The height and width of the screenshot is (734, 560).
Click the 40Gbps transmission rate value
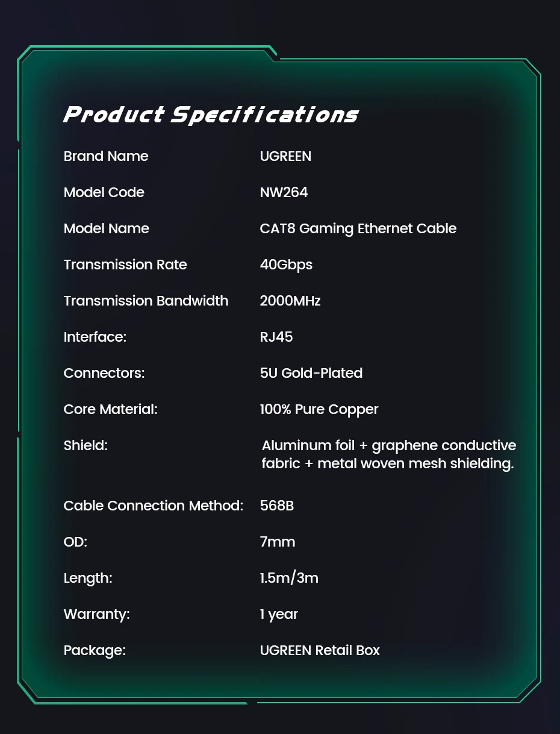point(286,265)
